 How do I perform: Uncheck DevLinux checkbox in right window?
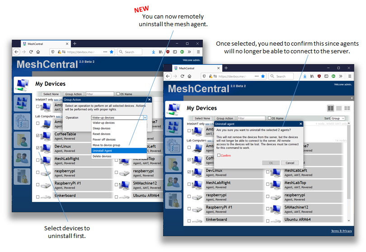[189, 172]
